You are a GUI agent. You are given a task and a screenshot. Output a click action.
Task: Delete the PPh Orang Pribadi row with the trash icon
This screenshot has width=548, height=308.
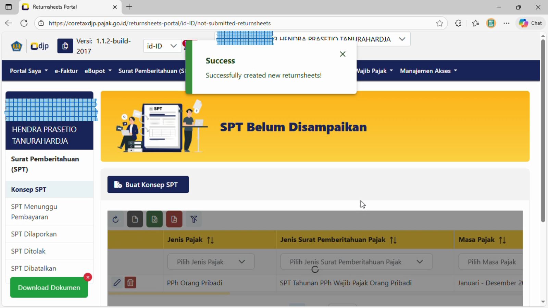click(130, 283)
